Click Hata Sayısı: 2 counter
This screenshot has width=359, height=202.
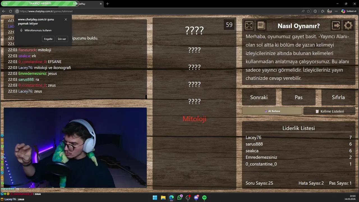point(311,183)
